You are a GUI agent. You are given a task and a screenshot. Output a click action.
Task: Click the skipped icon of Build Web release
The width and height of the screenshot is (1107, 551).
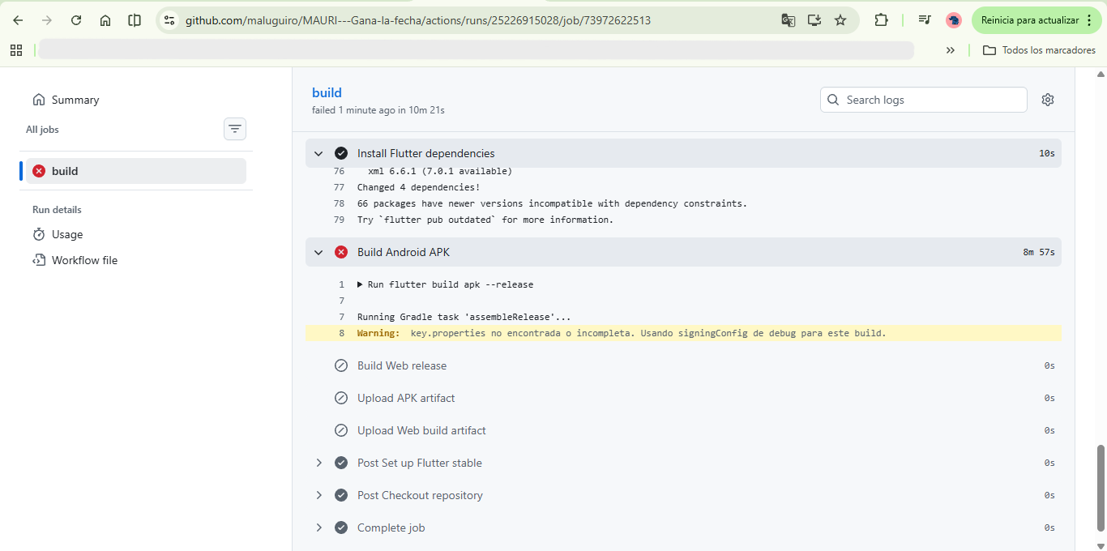pyautogui.click(x=341, y=365)
